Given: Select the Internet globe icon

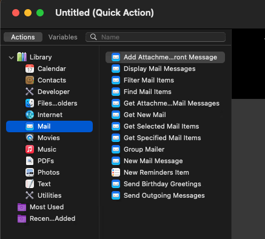Looking at the screenshot, I should (x=30, y=115).
